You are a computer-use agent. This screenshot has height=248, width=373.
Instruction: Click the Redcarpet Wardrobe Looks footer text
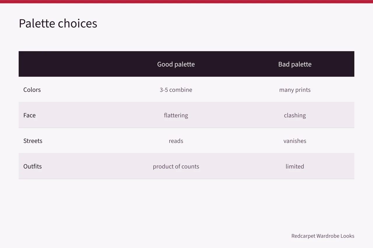(323, 236)
